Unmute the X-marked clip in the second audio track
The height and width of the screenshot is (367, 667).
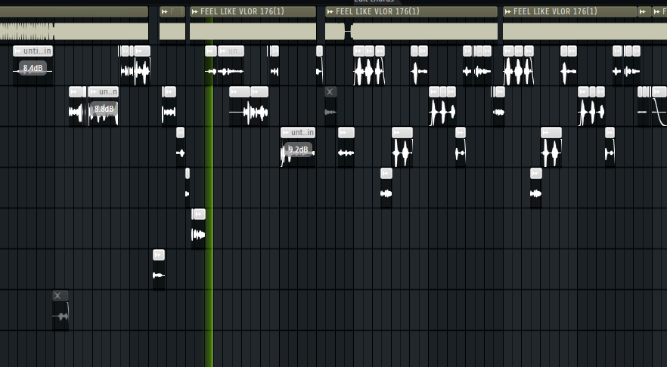click(x=330, y=92)
